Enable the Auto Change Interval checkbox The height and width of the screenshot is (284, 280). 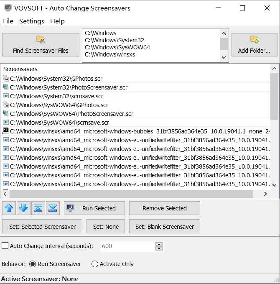(5, 246)
